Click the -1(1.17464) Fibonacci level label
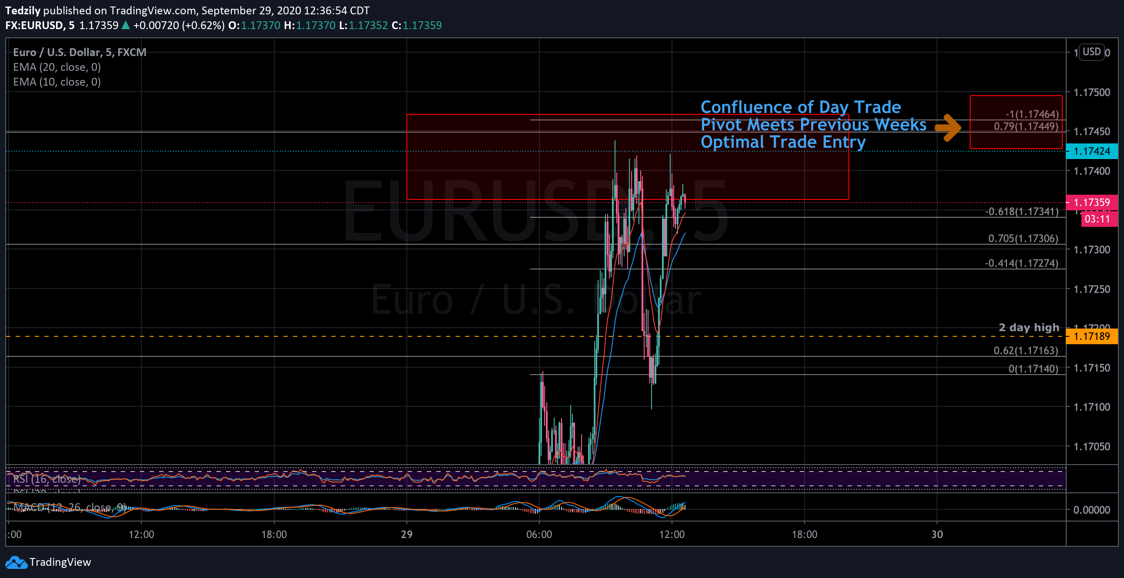1124x578 pixels. point(1032,114)
